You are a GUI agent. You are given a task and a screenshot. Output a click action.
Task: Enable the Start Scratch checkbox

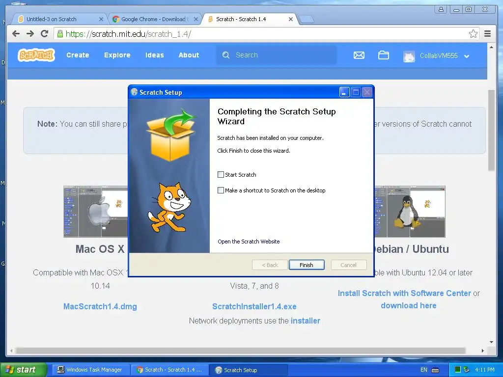pos(221,175)
